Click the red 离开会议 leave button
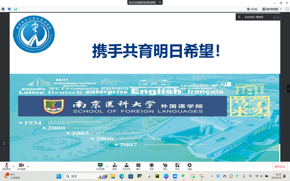The height and width of the screenshot is (181, 290). [x=279, y=167]
